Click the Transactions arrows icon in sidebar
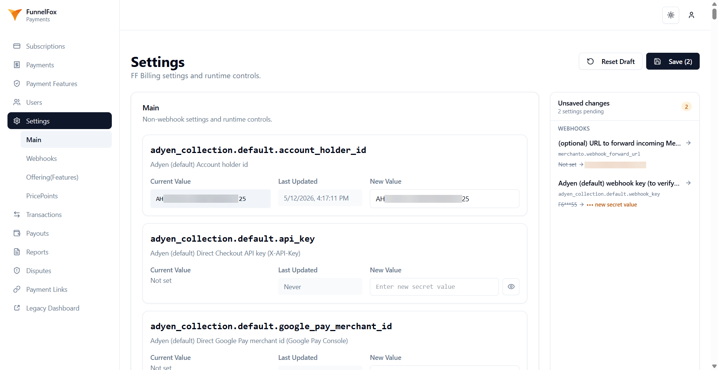718x370 pixels. [x=17, y=214]
